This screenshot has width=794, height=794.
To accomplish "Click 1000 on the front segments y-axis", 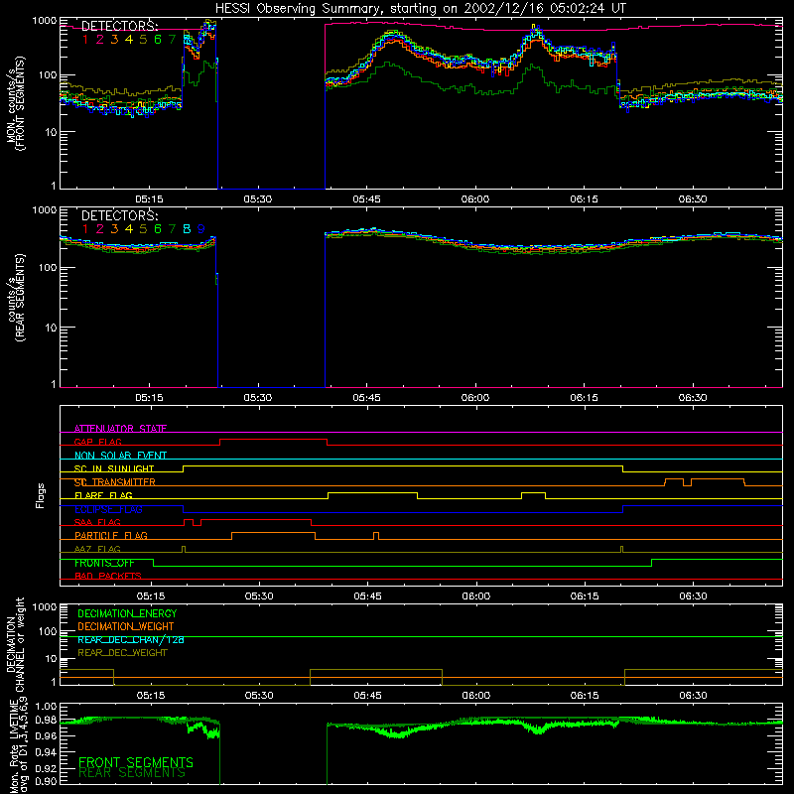I will coord(45,21).
